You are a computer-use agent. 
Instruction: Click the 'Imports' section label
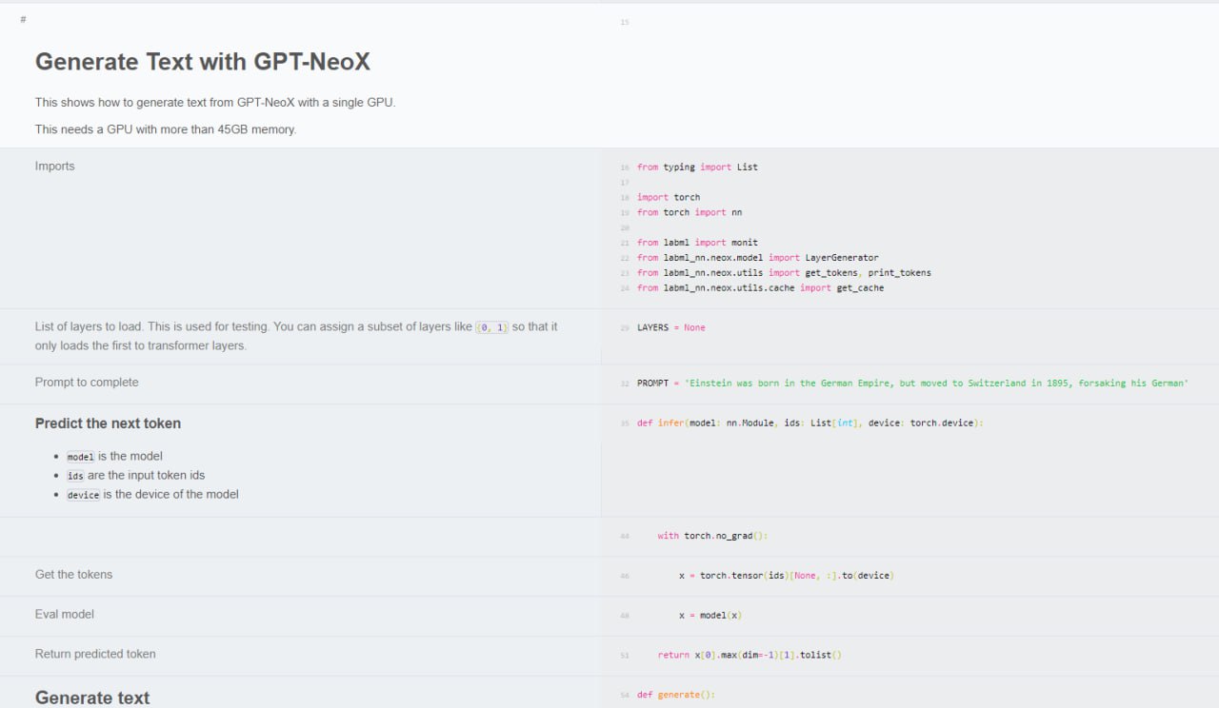point(54,167)
